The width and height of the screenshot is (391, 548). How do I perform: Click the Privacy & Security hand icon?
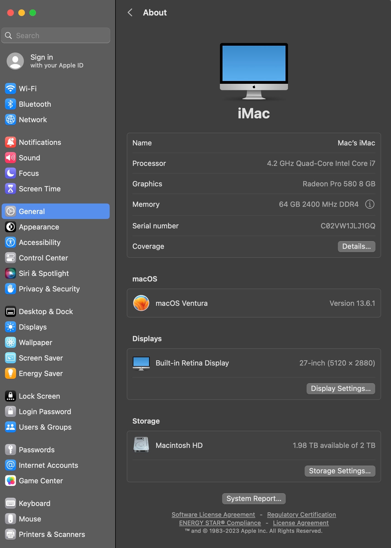[11, 289]
